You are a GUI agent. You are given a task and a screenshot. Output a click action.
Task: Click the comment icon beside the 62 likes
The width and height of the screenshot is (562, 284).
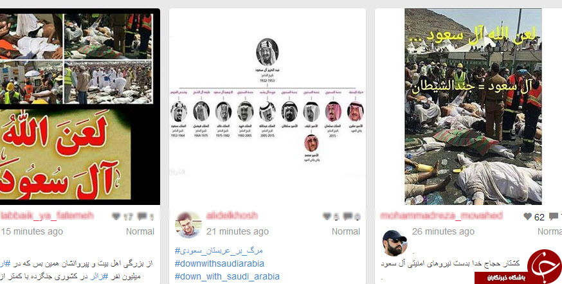point(554,217)
